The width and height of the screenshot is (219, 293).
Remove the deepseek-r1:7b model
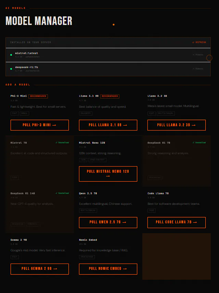[x=198, y=69]
